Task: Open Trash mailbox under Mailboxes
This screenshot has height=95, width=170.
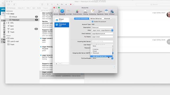Action: (x=22, y=32)
